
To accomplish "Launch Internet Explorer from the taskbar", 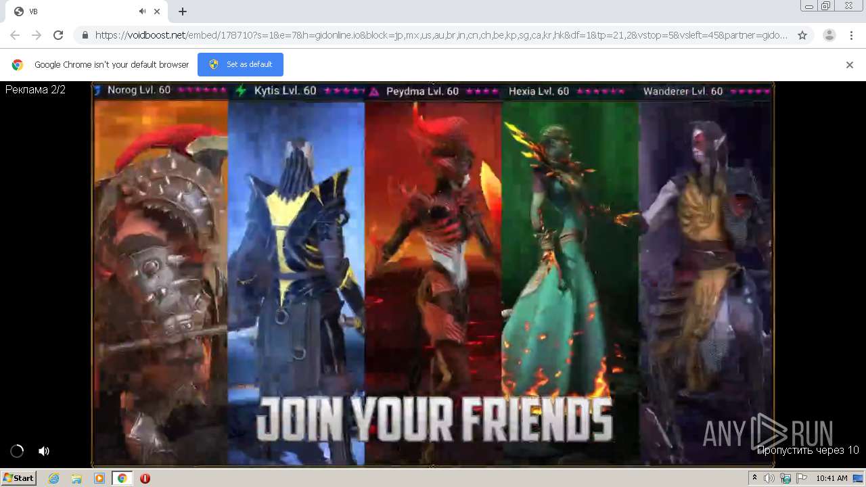I will [x=54, y=478].
